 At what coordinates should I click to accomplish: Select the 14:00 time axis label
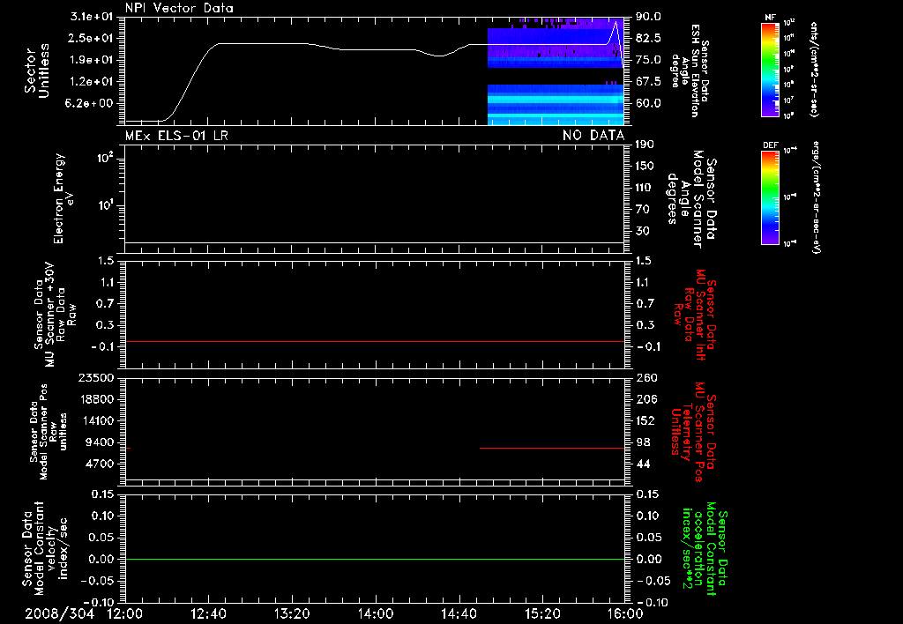(x=376, y=613)
